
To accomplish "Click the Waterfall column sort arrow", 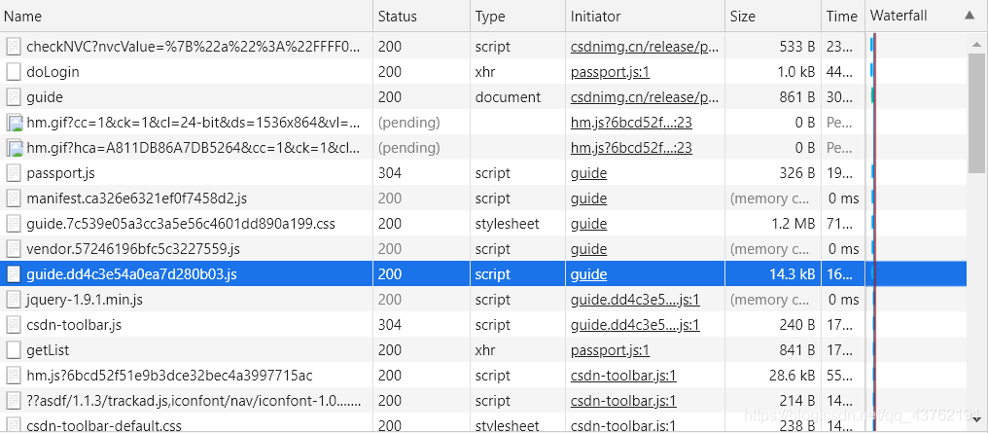I will pyautogui.click(x=970, y=16).
